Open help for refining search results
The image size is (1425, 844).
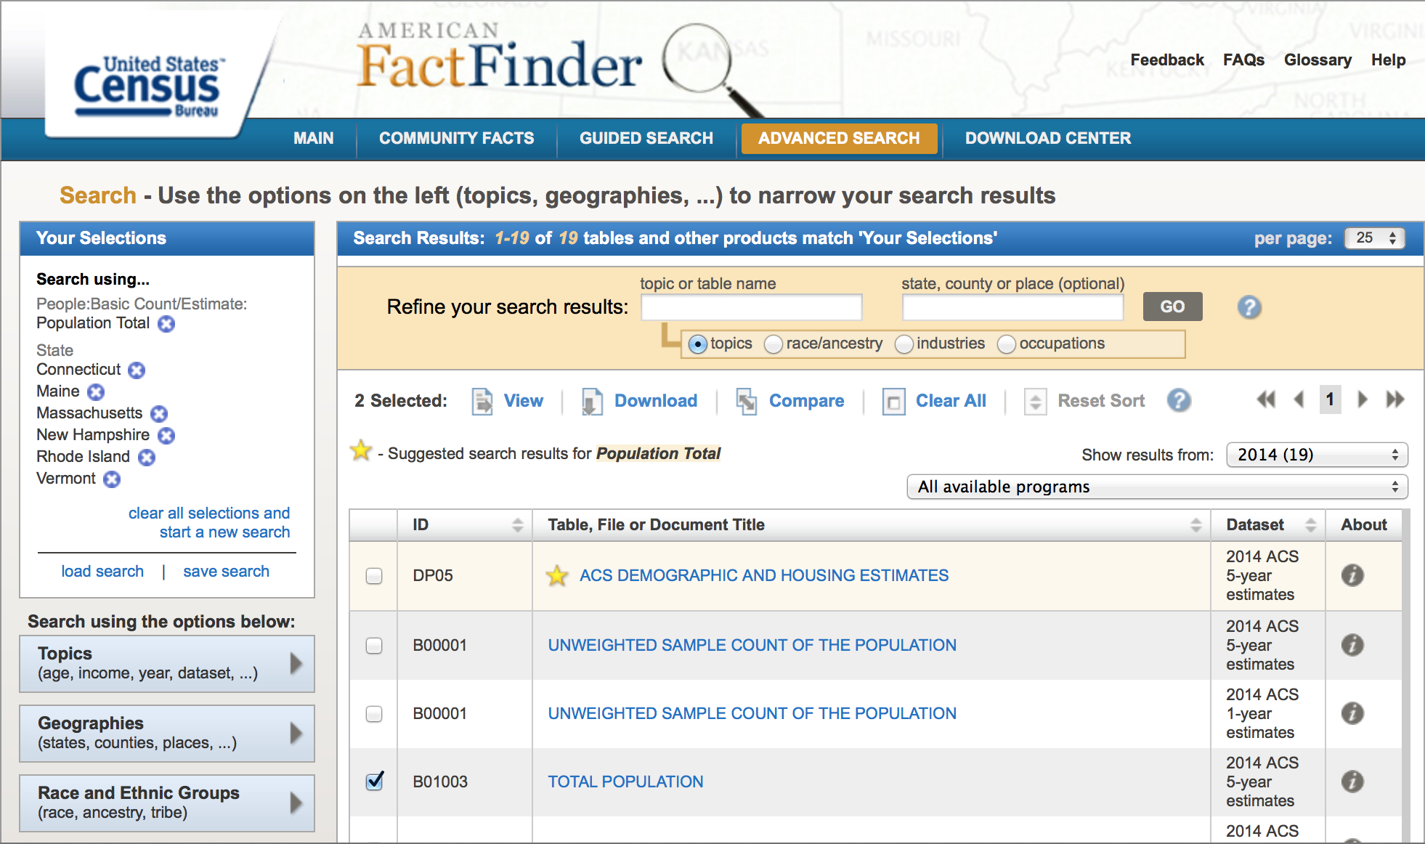click(1249, 307)
